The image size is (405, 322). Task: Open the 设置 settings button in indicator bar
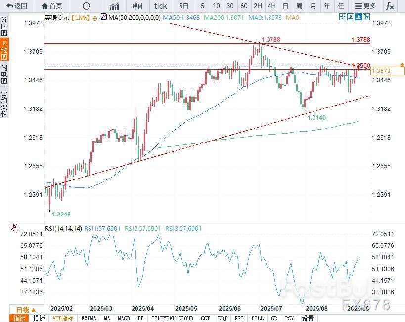308,318
